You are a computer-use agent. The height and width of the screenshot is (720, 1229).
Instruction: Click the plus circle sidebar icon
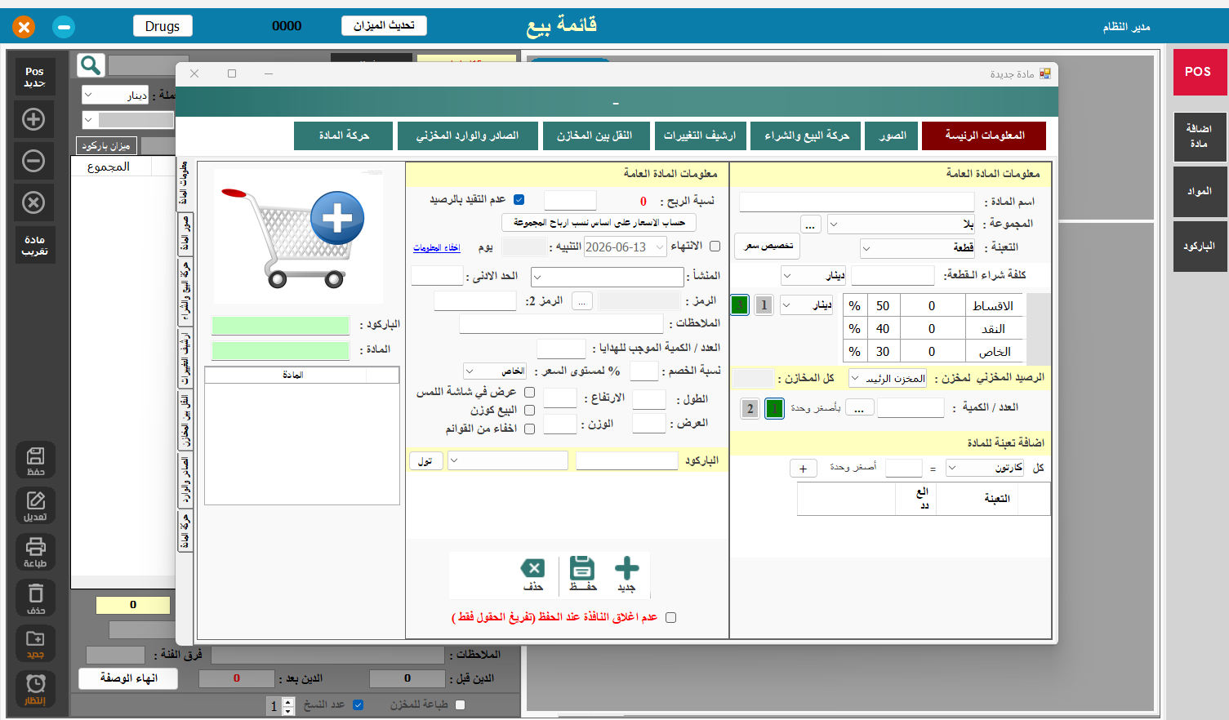click(x=33, y=119)
